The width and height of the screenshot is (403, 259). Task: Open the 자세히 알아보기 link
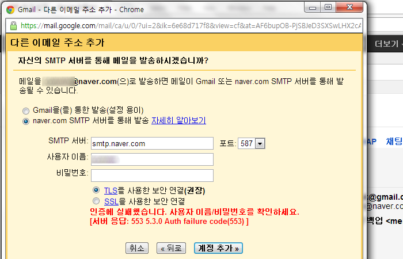pyautogui.click(x=178, y=120)
